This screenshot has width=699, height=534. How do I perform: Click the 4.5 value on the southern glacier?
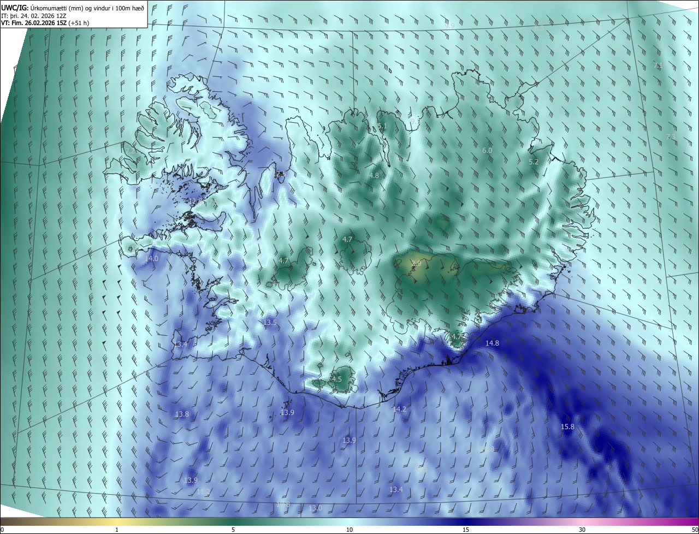[336, 379]
